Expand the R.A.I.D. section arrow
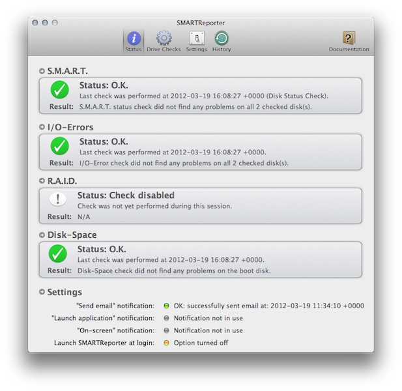This screenshot has height=391, width=402. [x=42, y=181]
